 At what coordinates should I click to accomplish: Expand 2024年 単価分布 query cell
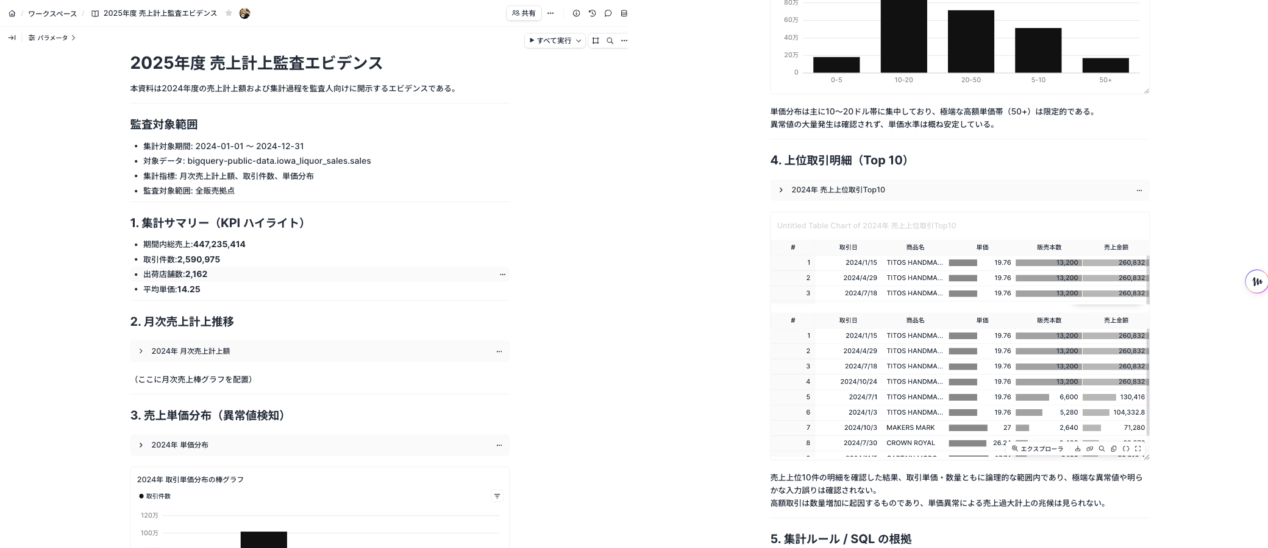[x=141, y=445]
